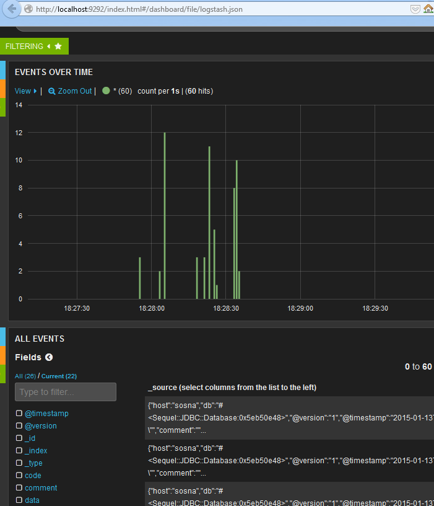The width and height of the screenshot is (434, 506).
Task: Check the code field checkbox
Action: pyautogui.click(x=19, y=475)
